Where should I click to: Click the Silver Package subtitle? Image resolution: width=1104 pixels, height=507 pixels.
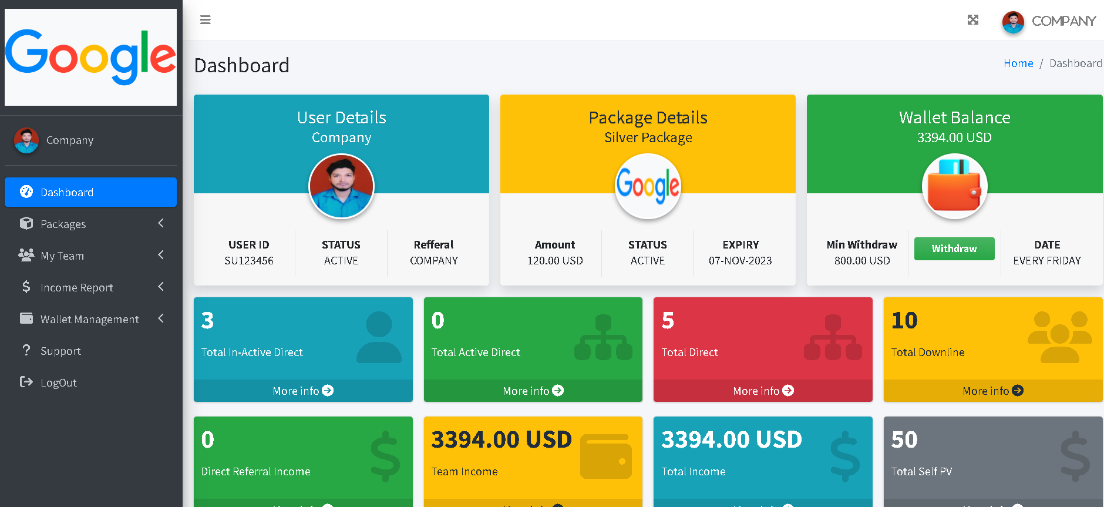tap(648, 137)
